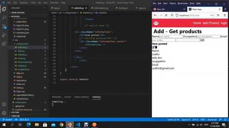Click the master branch indicator
Image resolution: width=229 pixels, height=128 pixels.
(8, 119)
